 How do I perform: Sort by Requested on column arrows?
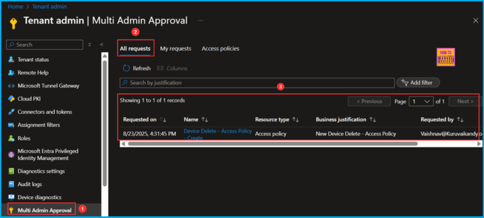pyautogui.click(x=163, y=120)
